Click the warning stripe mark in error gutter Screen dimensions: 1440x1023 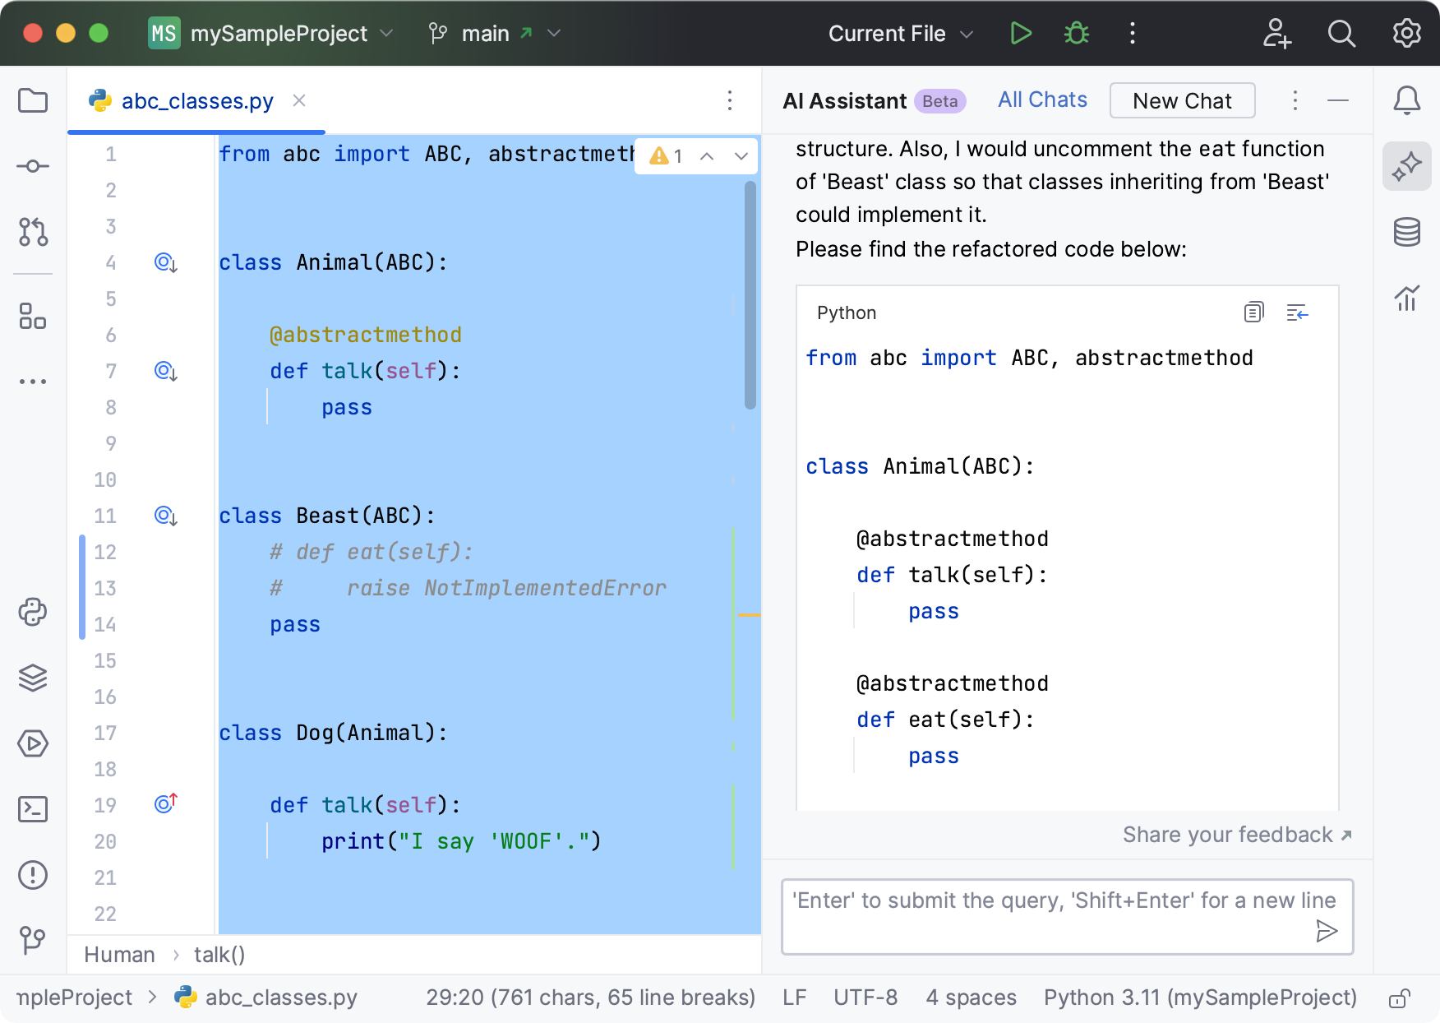tap(749, 614)
